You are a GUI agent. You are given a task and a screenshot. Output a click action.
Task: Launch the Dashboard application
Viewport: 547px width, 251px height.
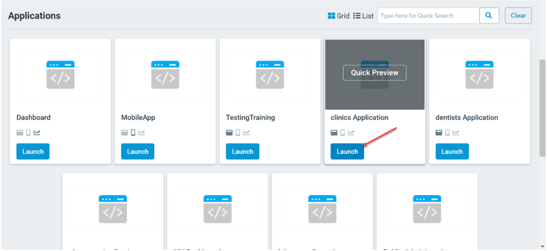coord(33,152)
